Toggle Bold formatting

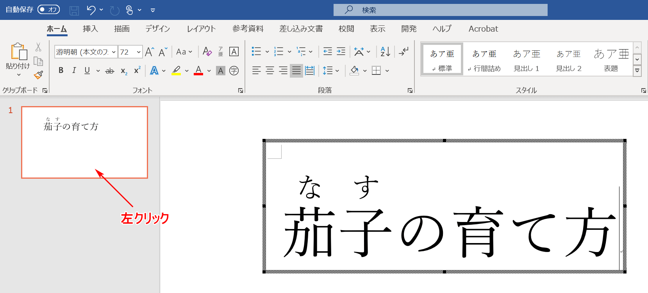(61, 71)
